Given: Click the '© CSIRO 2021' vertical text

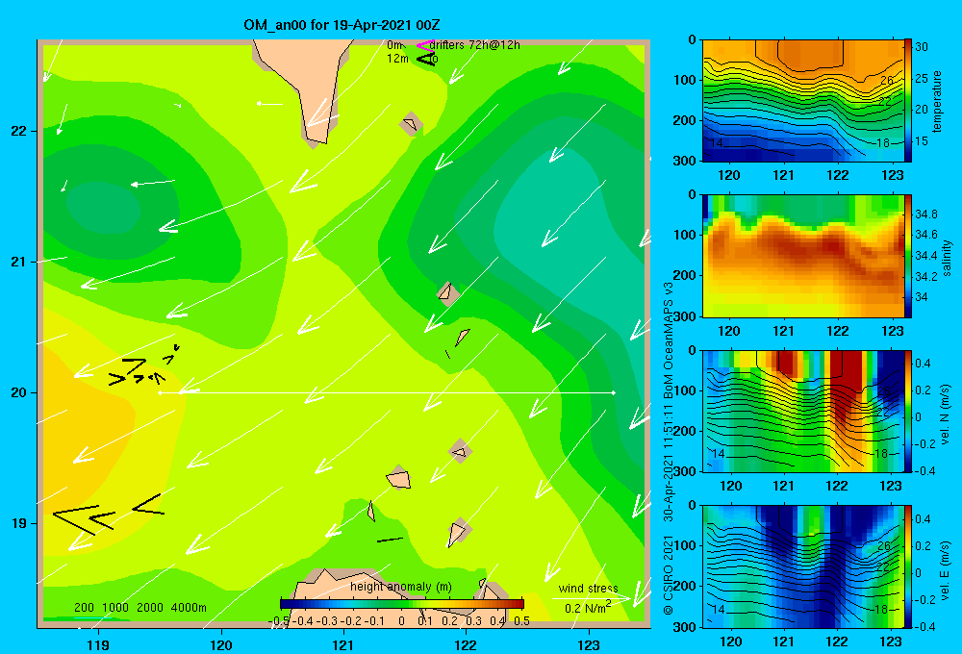Looking at the screenshot, I should [x=669, y=575].
